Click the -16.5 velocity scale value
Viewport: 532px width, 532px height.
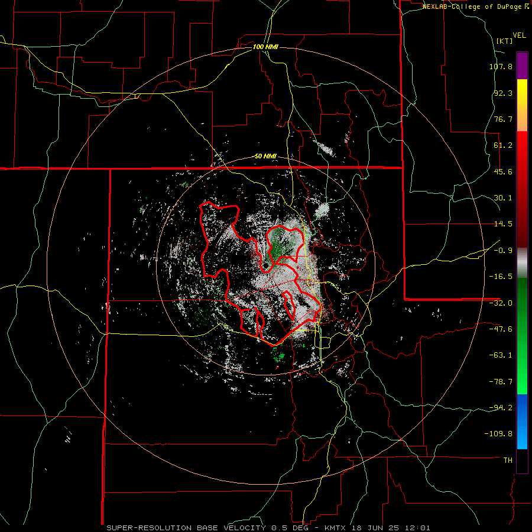click(x=501, y=277)
